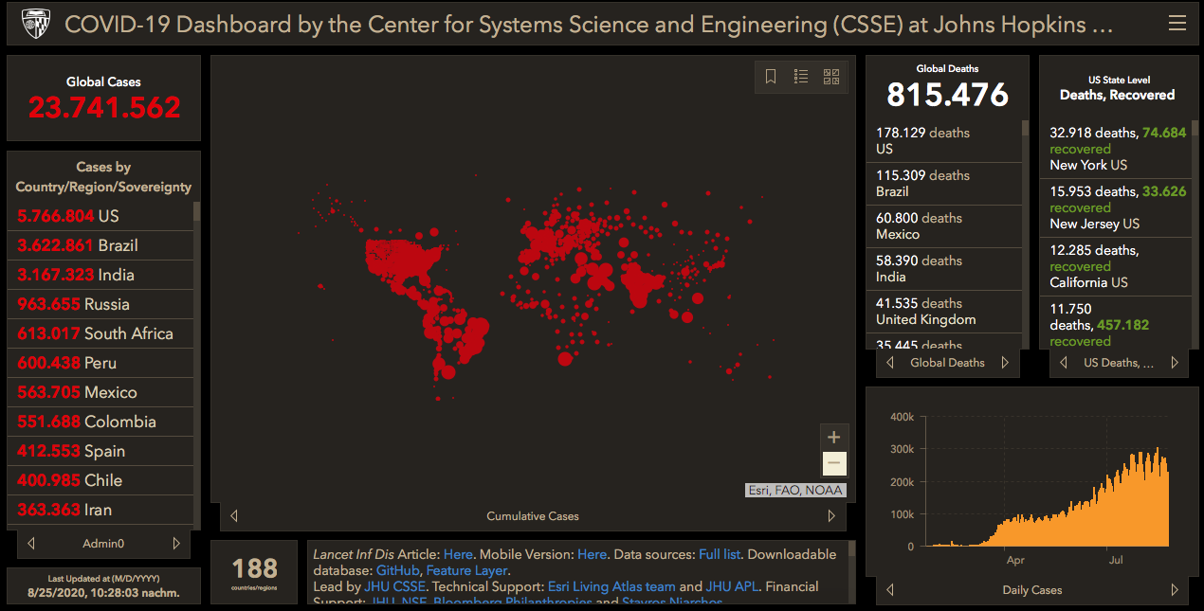Select United Kingdom 41.535 deaths entry
Screen dimensions: 1204x611
point(943,312)
